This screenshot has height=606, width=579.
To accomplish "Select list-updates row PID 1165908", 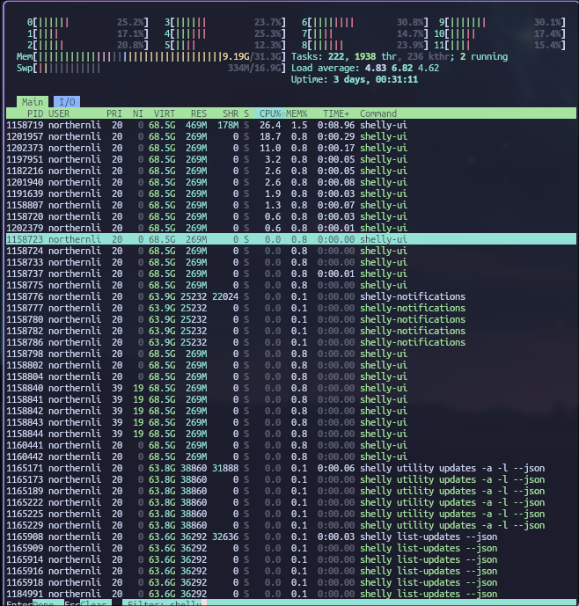I will click(291, 537).
